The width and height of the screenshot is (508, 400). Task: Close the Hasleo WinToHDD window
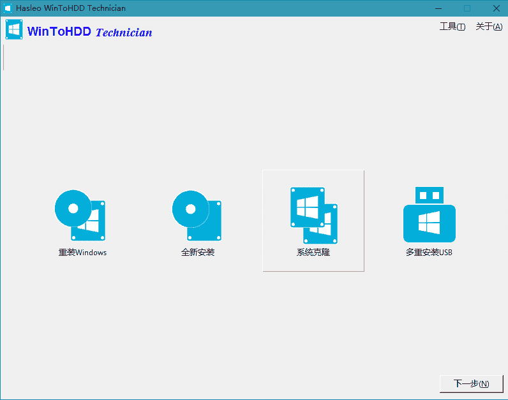(496, 8)
